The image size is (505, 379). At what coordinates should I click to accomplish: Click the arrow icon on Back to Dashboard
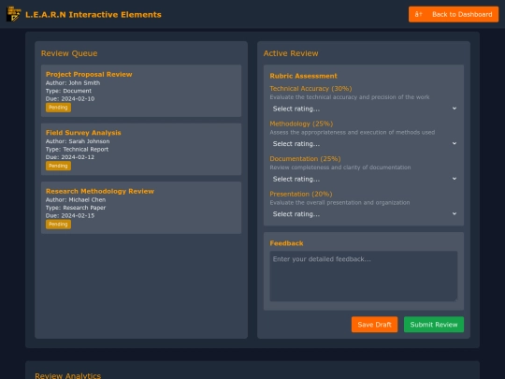click(418, 14)
